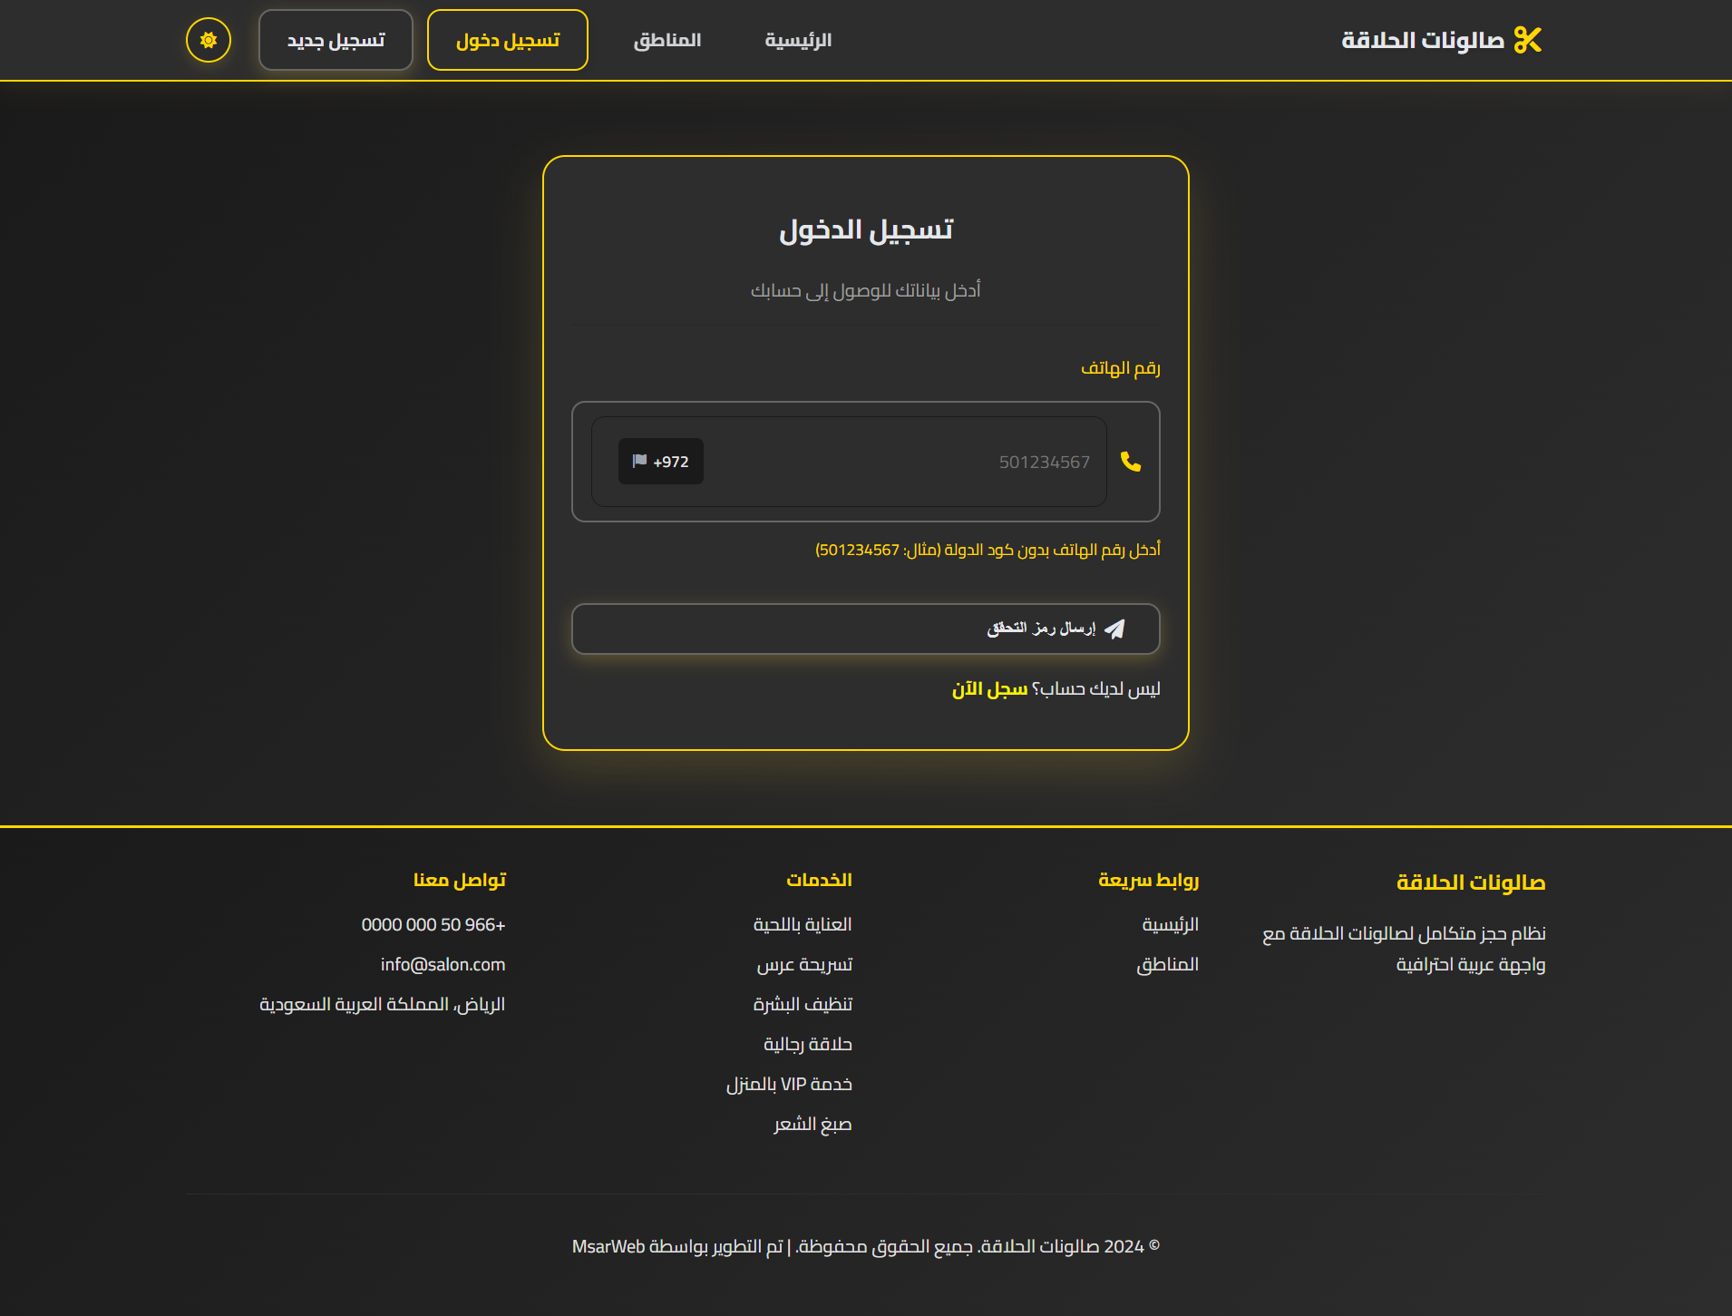The image size is (1732, 1316).
Task: Click the scissors logo icon
Action: point(1528,40)
